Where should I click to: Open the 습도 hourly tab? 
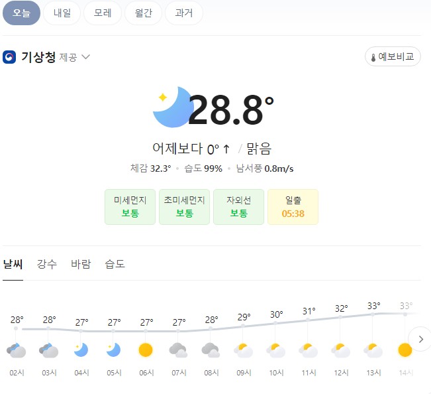(115, 264)
